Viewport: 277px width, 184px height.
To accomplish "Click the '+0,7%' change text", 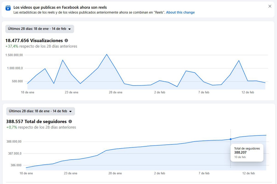I will [12, 127].
